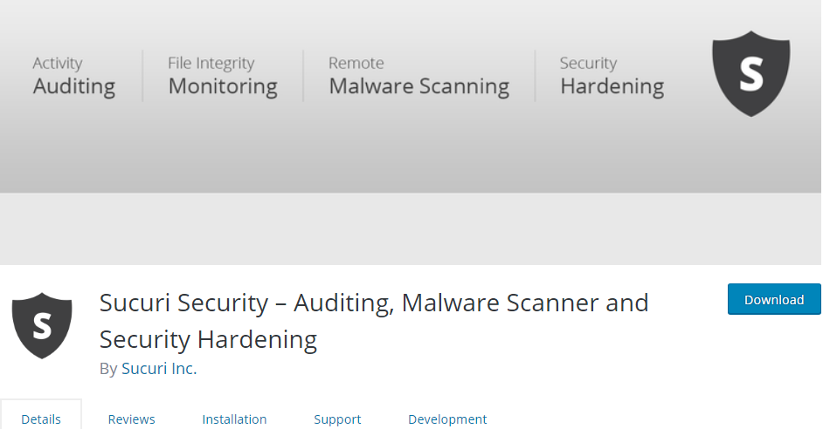Click the Sucuri Security plugin title heading

tap(374, 321)
